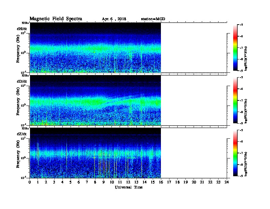Click the dD/dt spectrogram plot
This screenshot has height=209, width=270.
click(95, 100)
